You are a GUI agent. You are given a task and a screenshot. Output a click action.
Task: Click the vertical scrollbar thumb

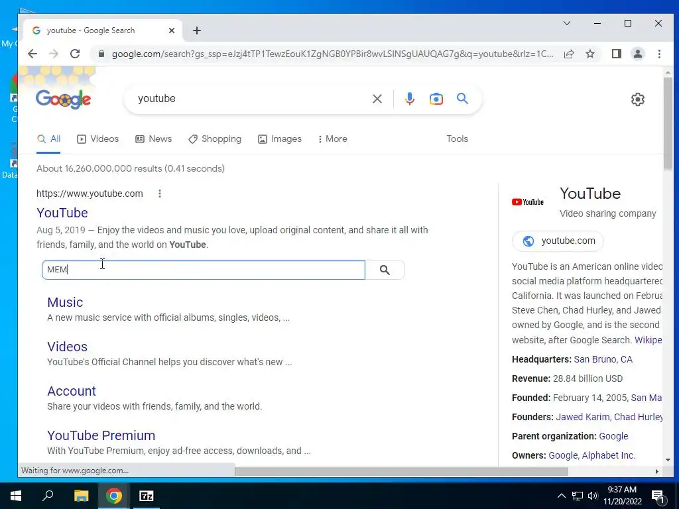(668, 123)
